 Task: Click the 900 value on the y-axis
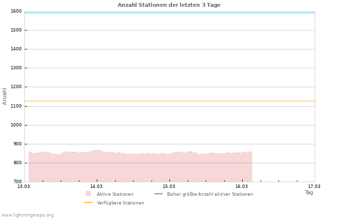click(17, 144)
